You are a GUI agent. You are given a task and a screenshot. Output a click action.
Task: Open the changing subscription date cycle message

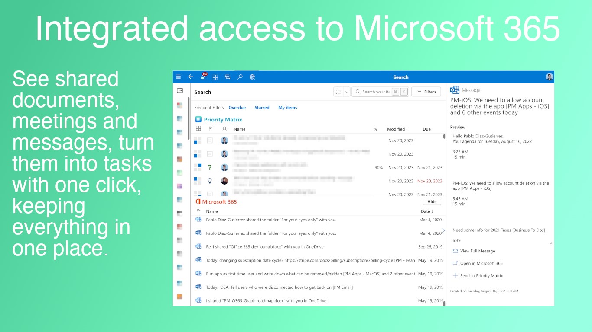(x=310, y=260)
